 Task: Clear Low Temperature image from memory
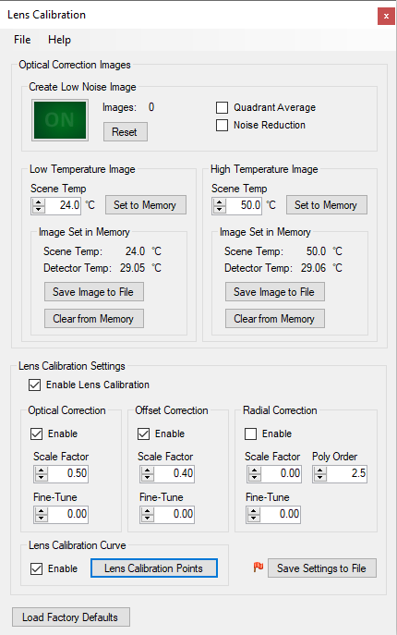pyautogui.click(x=94, y=319)
